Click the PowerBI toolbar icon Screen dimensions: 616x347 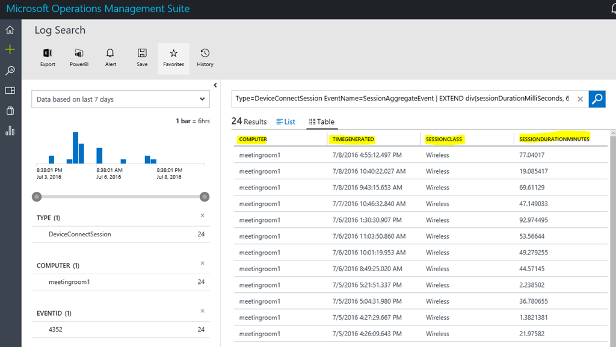coord(79,58)
